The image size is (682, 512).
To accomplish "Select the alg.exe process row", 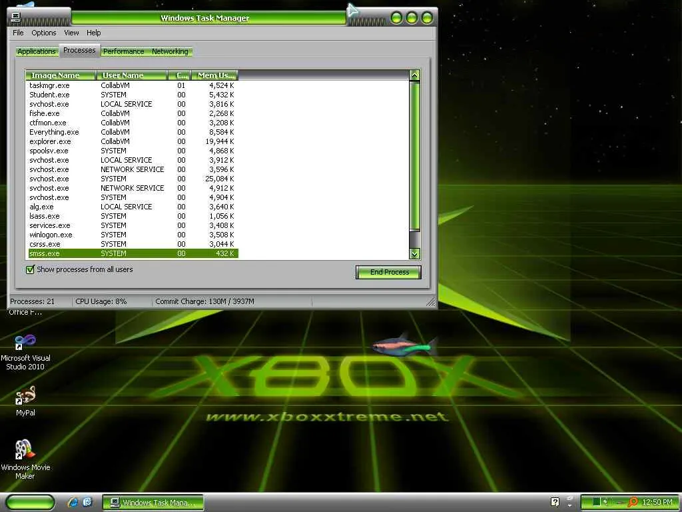I will 133,207.
